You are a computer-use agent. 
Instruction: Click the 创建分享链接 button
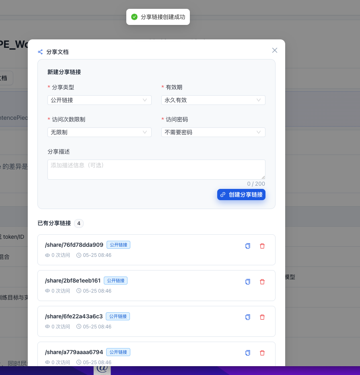241,195
